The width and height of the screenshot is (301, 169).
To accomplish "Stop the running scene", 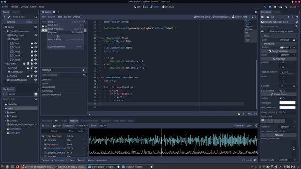I will (x=275, y=7).
